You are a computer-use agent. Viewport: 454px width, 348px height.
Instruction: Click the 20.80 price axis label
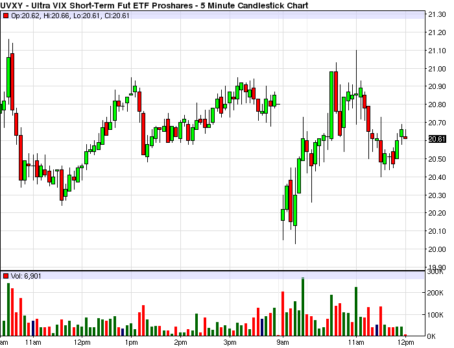coord(437,105)
